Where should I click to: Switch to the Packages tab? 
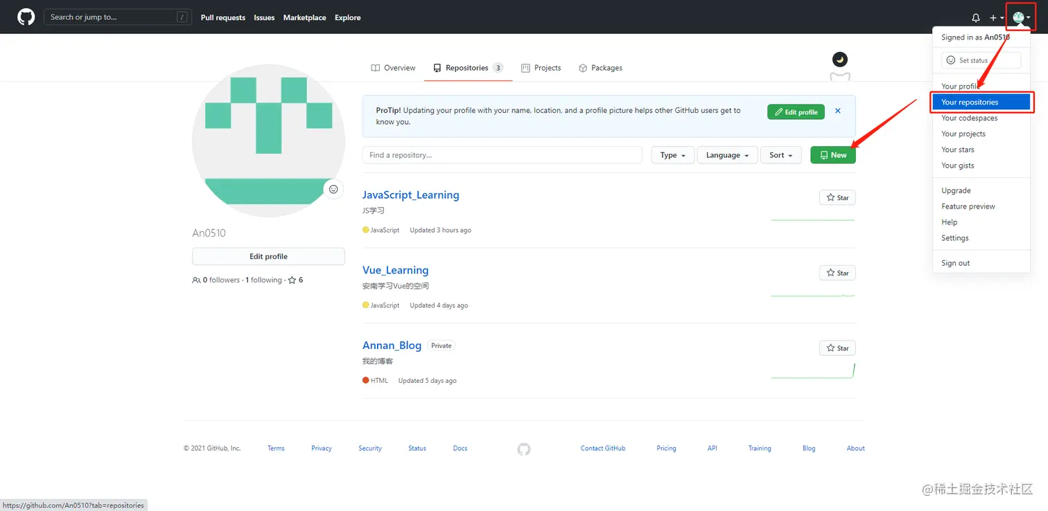(x=600, y=68)
